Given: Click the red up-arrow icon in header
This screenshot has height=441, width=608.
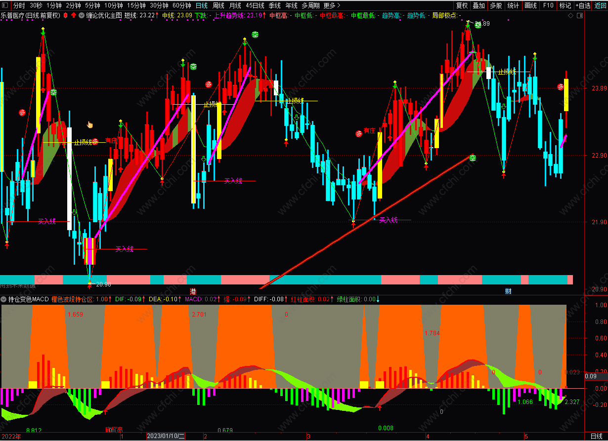Looking at the screenshot, I should (x=74, y=15).
